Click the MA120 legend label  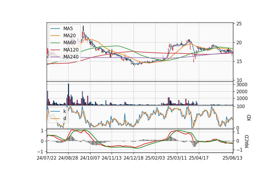pos(71,50)
